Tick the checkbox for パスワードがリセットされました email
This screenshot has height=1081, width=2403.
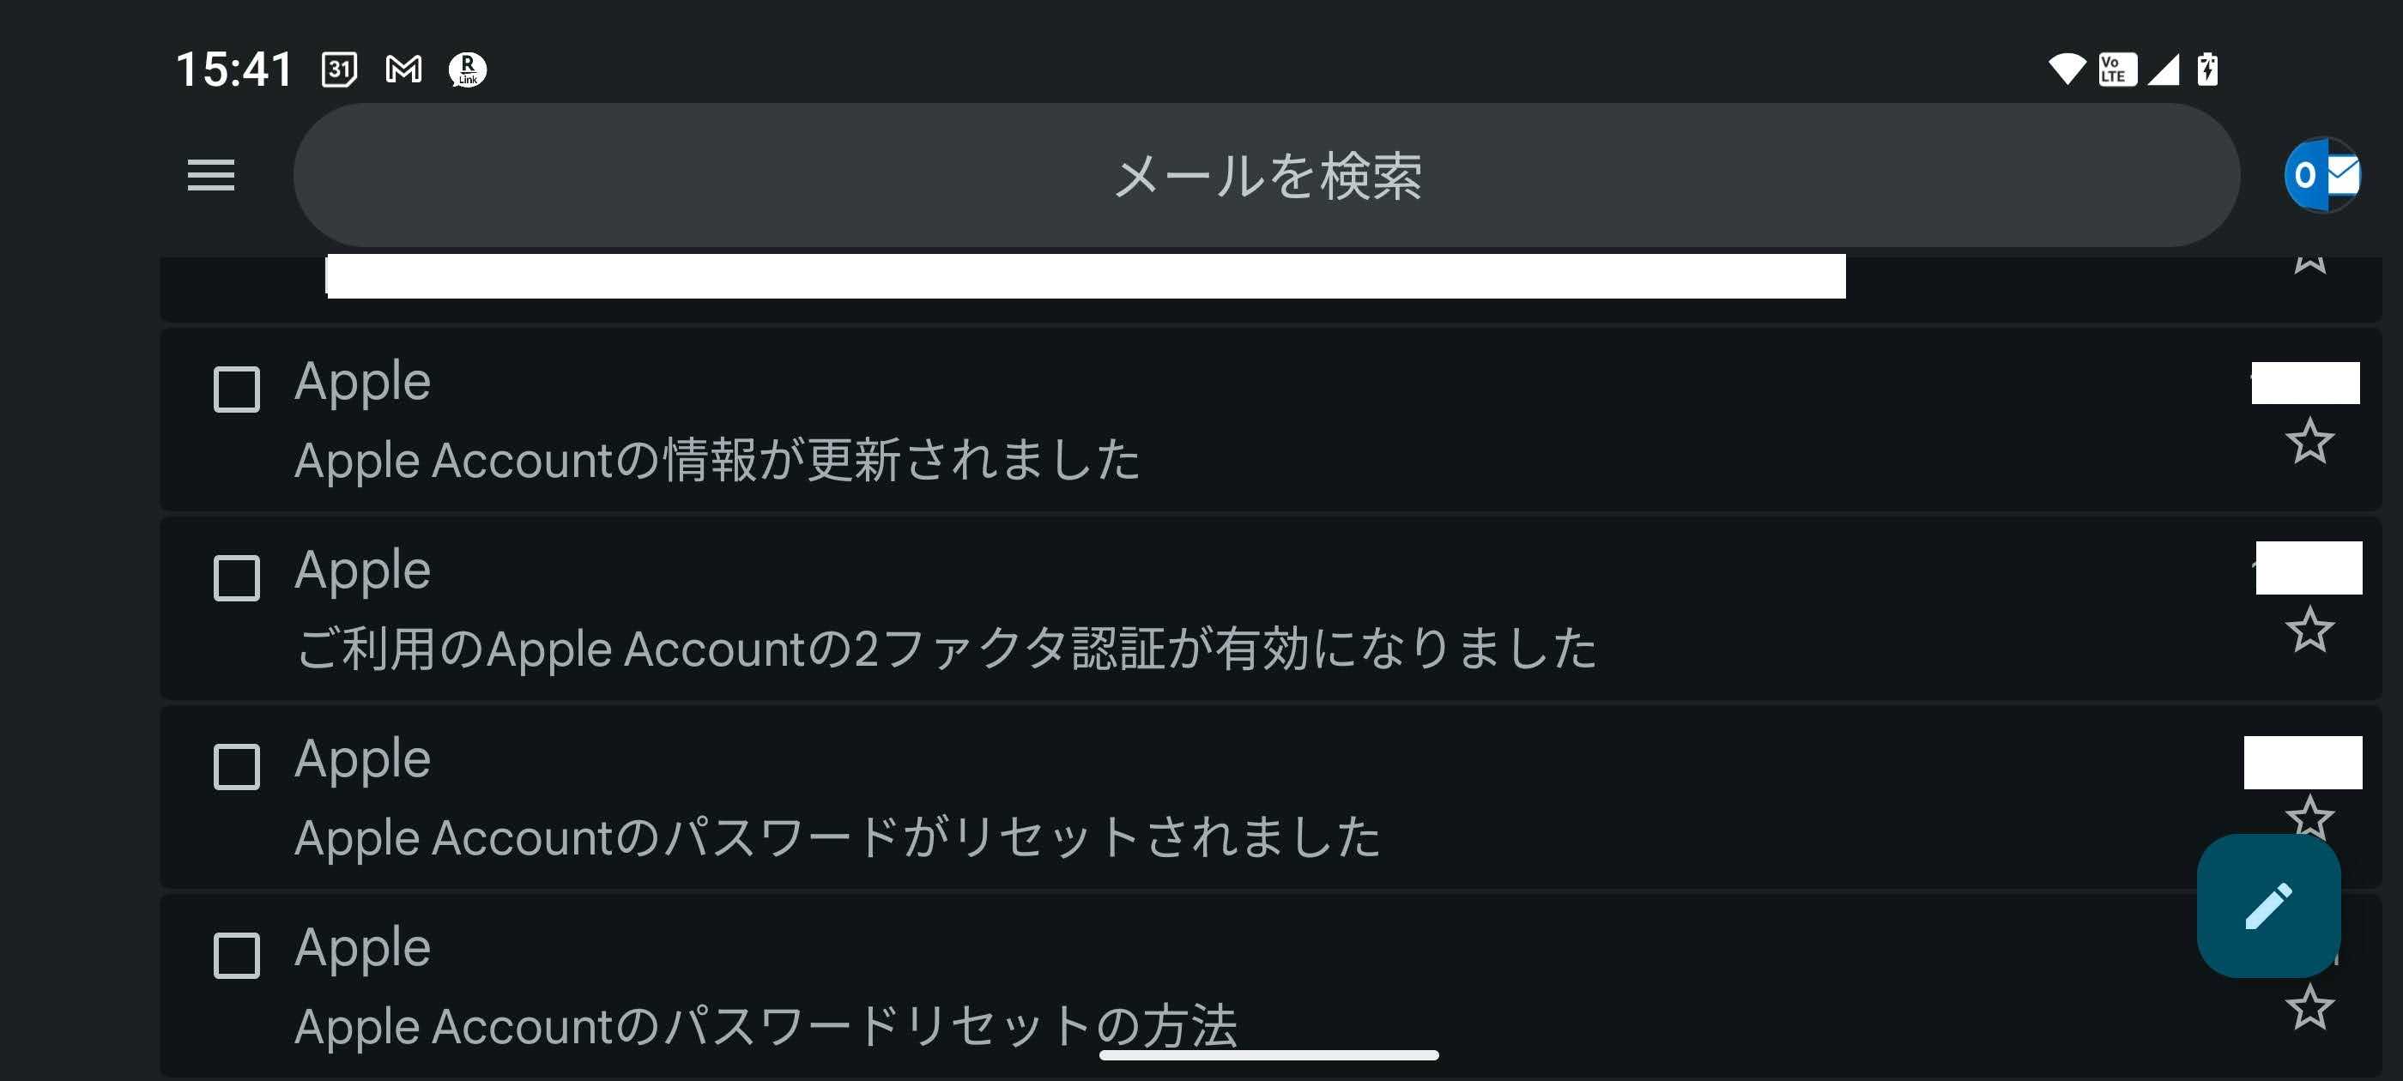click(237, 767)
